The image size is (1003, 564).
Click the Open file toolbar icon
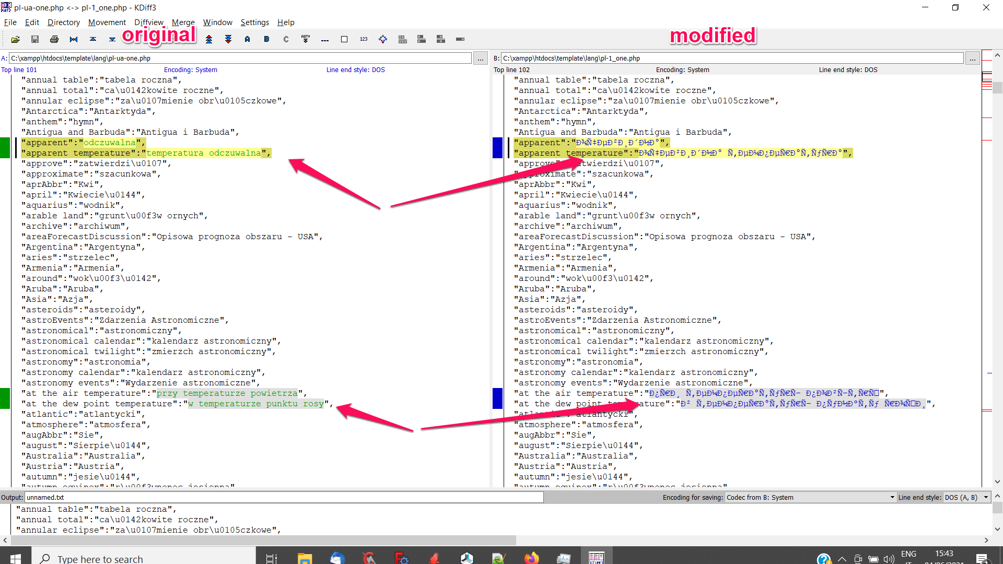point(16,39)
